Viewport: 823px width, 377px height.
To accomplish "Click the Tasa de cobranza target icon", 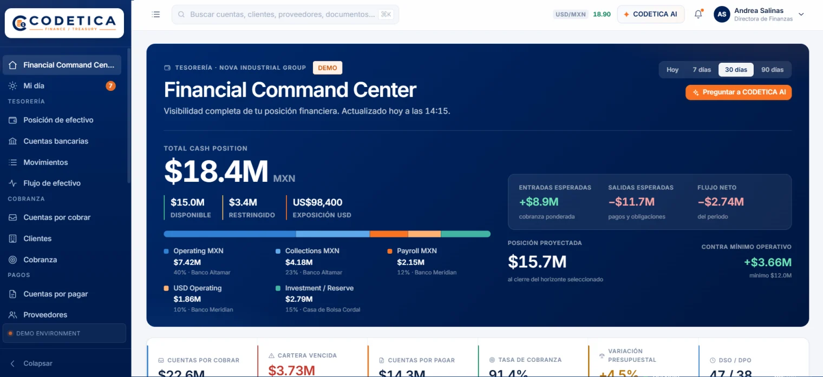I will [x=492, y=360].
